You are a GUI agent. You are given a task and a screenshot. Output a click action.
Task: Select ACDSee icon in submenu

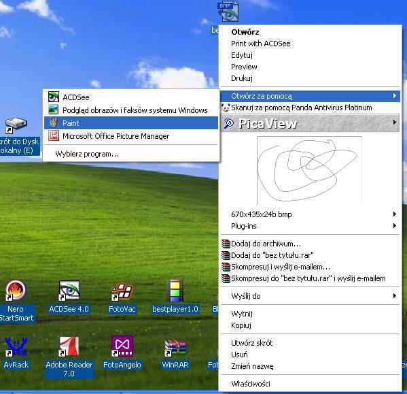tap(54, 97)
